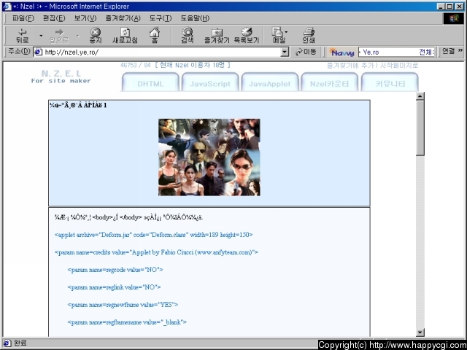Minimize the Internet Explorer window
This screenshot has width=467, height=350.
(x=441, y=7)
